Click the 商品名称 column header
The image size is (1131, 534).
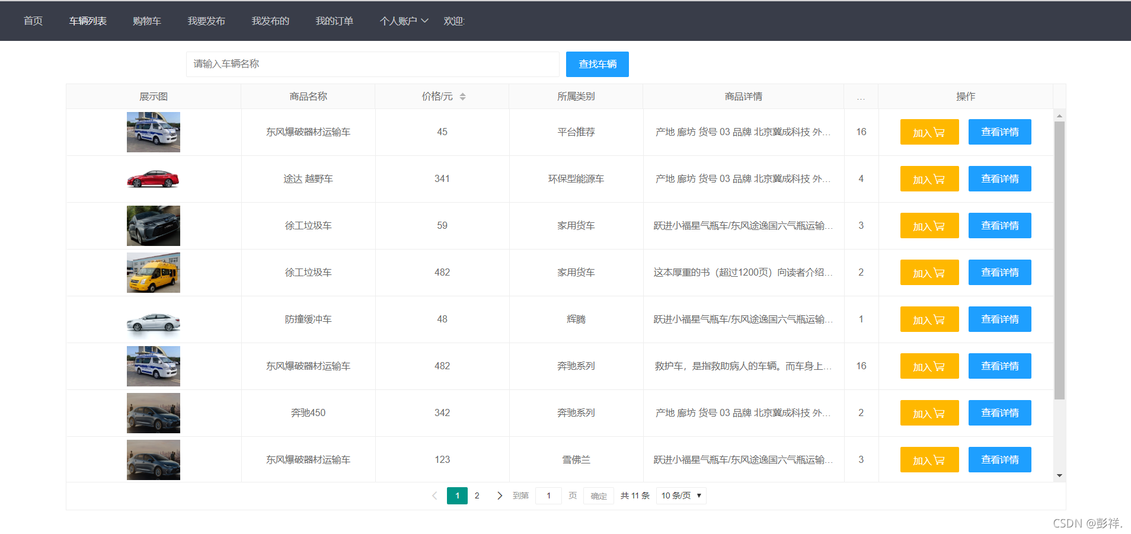pyautogui.click(x=308, y=97)
